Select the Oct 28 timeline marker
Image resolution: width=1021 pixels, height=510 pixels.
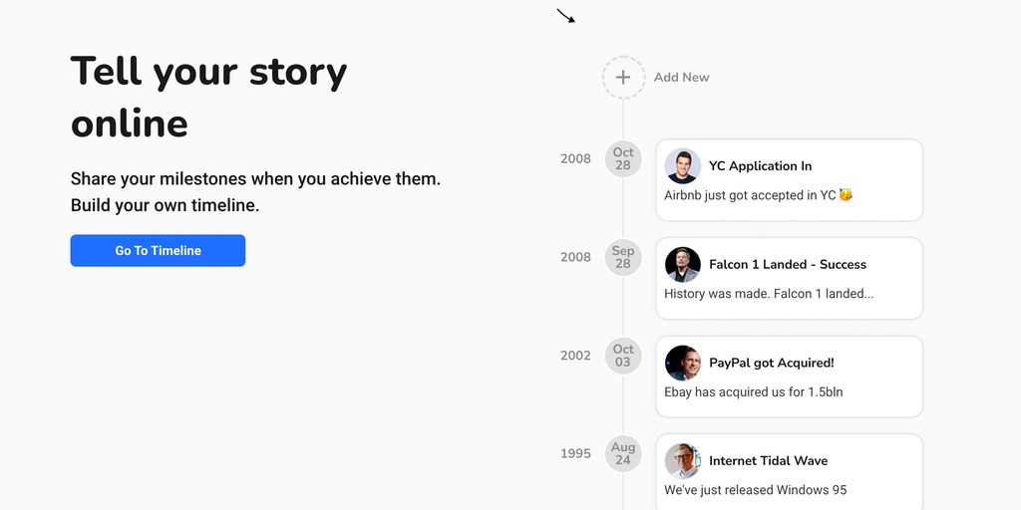[623, 158]
